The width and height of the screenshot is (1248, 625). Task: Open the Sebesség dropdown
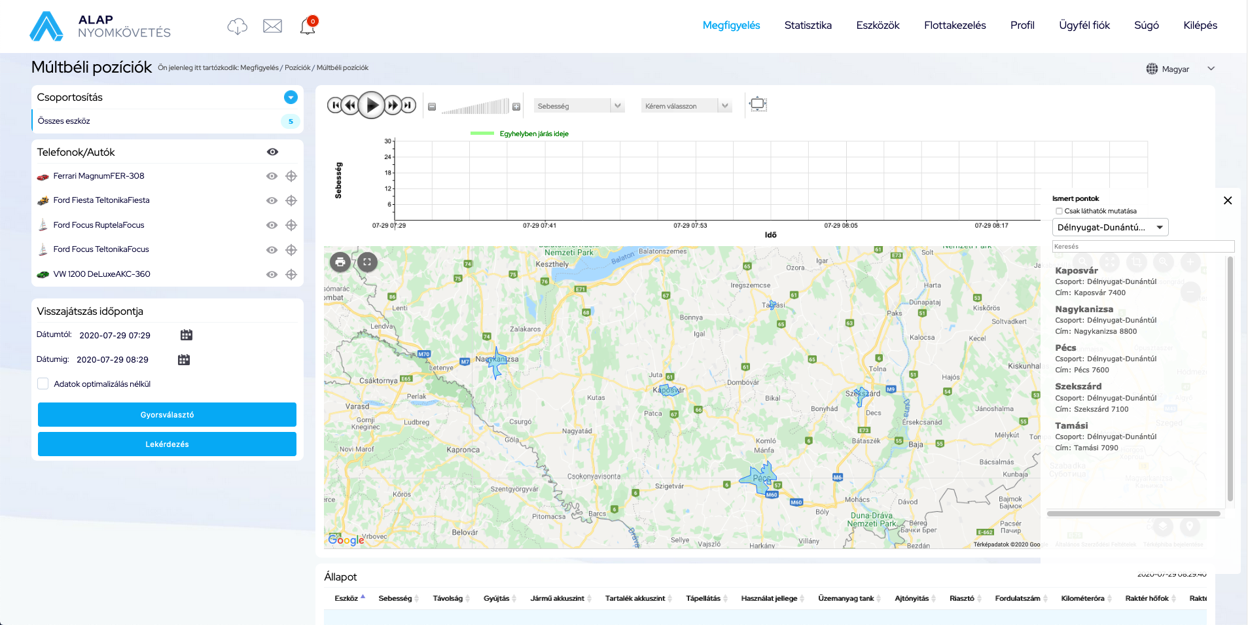pyautogui.click(x=579, y=106)
